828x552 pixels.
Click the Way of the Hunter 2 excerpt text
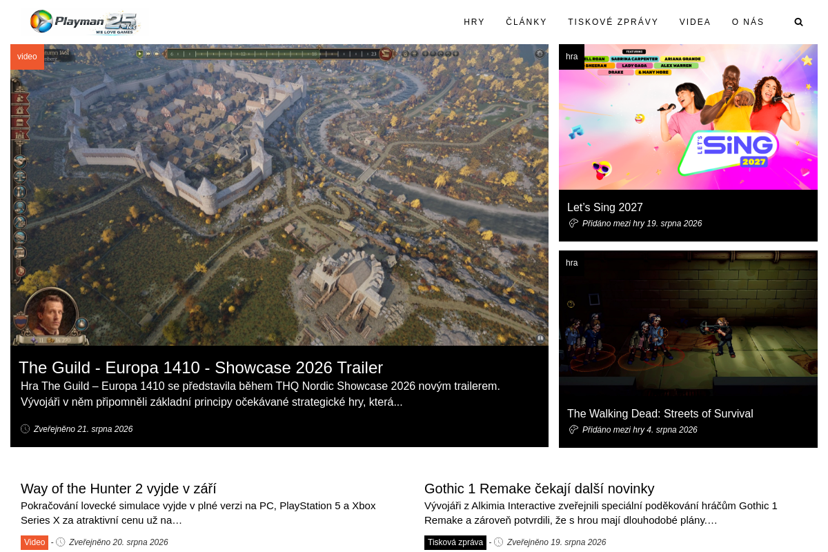pos(198,513)
